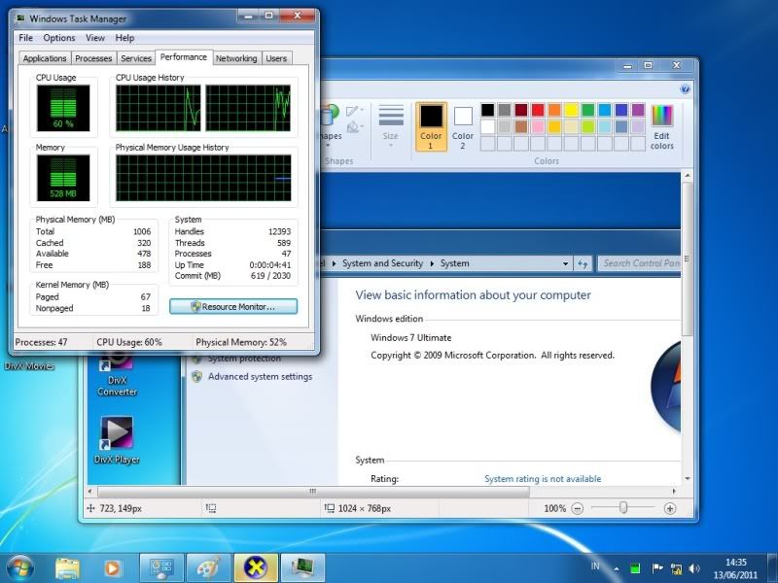
Task: Click Paint horizontal scrollbar right arrow
Action: [x=674, y=492]
